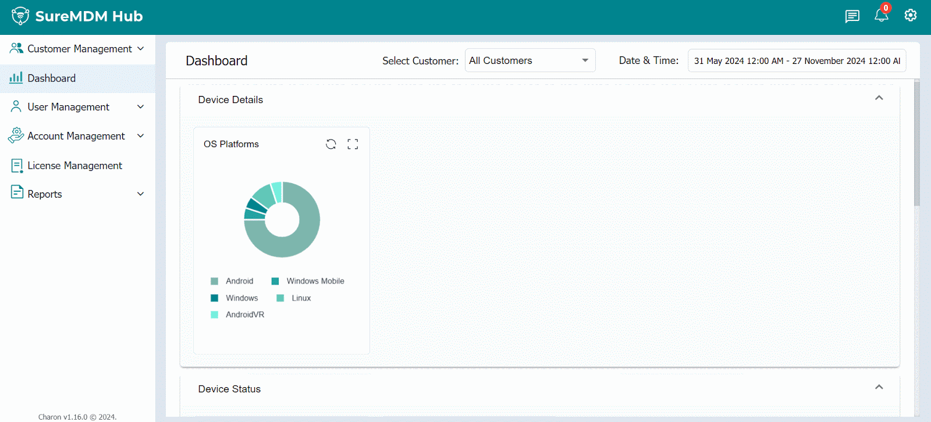Image resolution: width=931 pixels, height=422 pixels.
Task: Click the Windows Mobile legend label
Action: coord(315,281)
